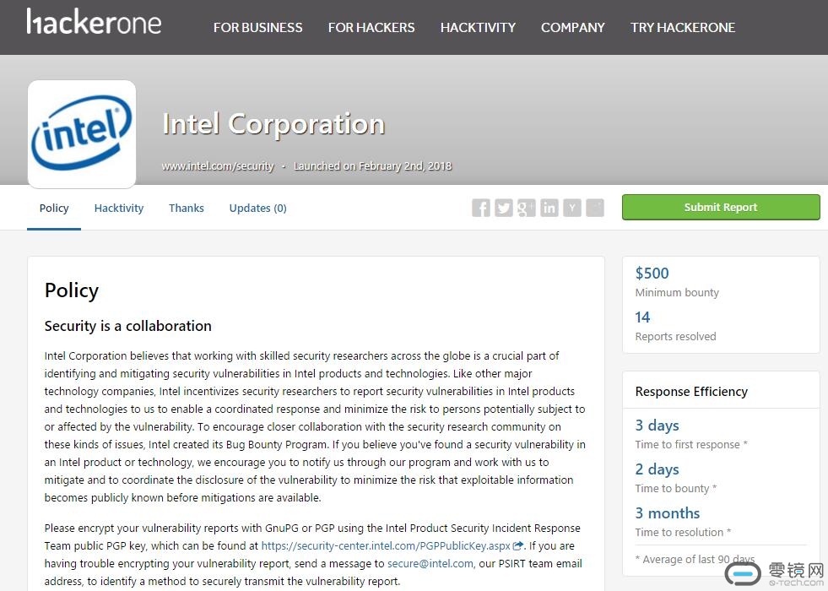The image size is (828, 591).
Task: Click the last gray share icon
Action: tap(595, 208)
